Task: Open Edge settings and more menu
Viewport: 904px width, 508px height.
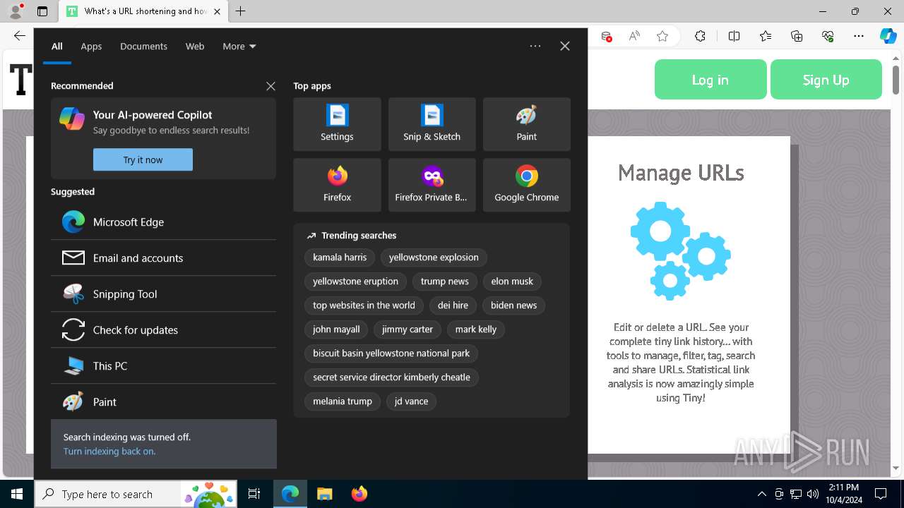Action: pyautogui.click(x=859, y=36)
